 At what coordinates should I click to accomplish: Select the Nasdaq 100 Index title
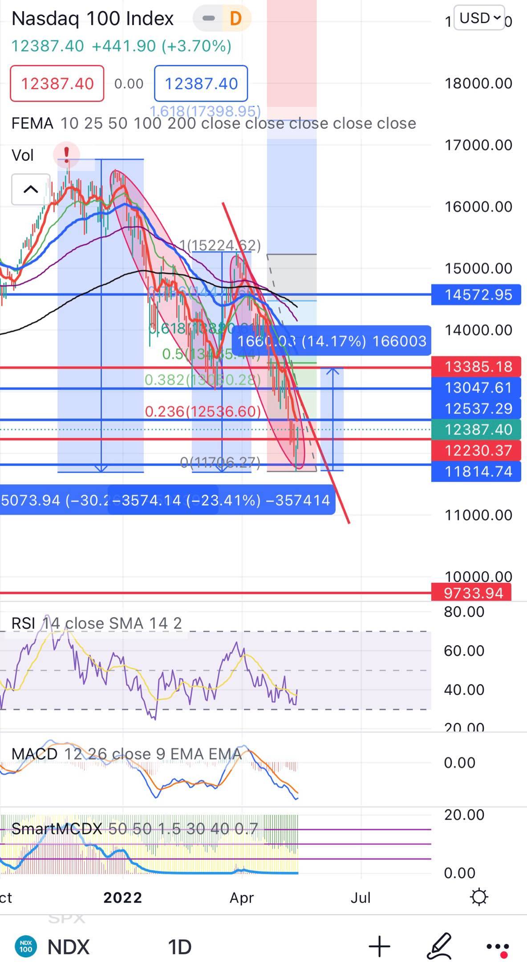point(93,19)
